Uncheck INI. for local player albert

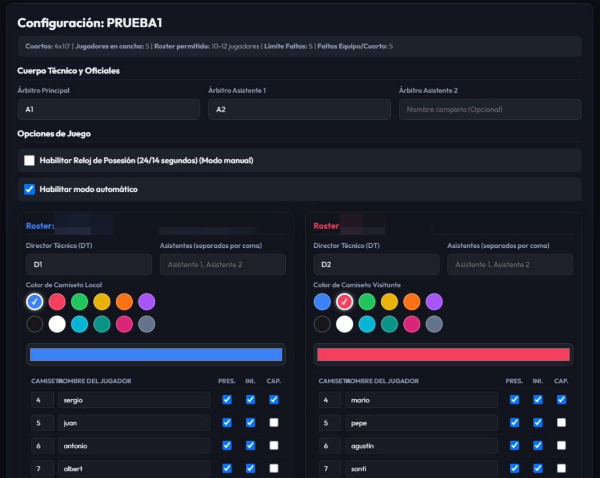[x=250, y=468]
